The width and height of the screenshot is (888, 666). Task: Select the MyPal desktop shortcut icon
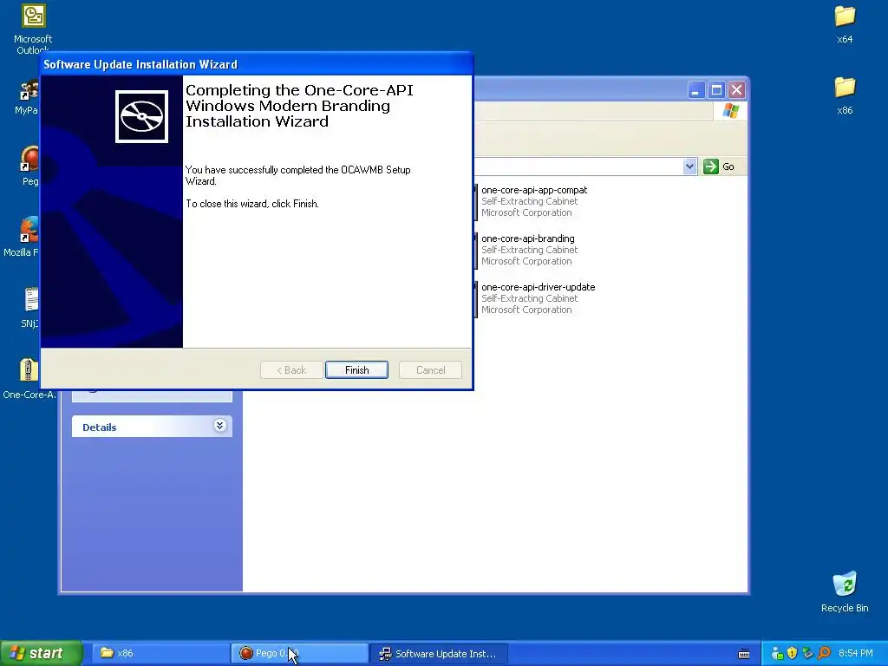pyautogui.click(x=29, y=90)
